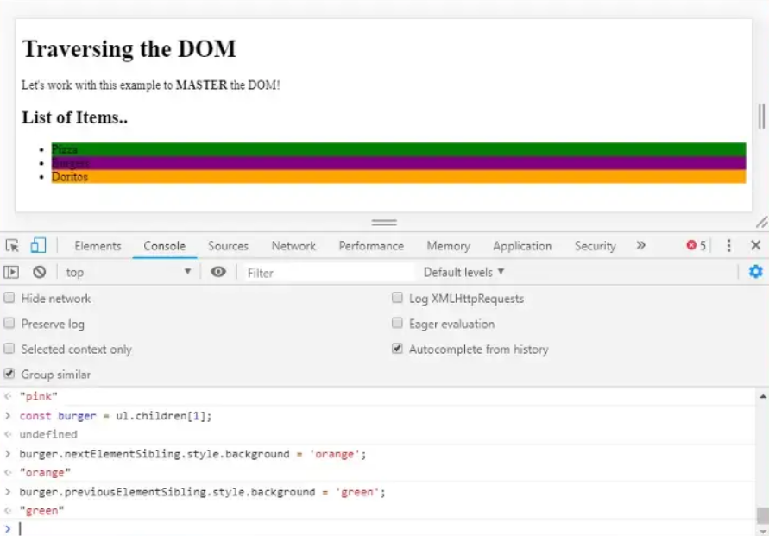Expand the Default levels dropdown
The width and height of the screenshot is (769, 536).
463,272
